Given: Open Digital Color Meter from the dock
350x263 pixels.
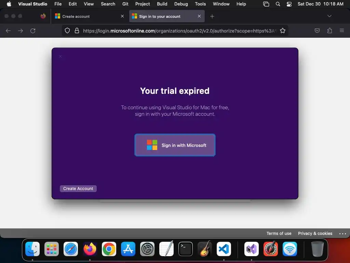Looking at the screenshot, I should pos(271,249).
